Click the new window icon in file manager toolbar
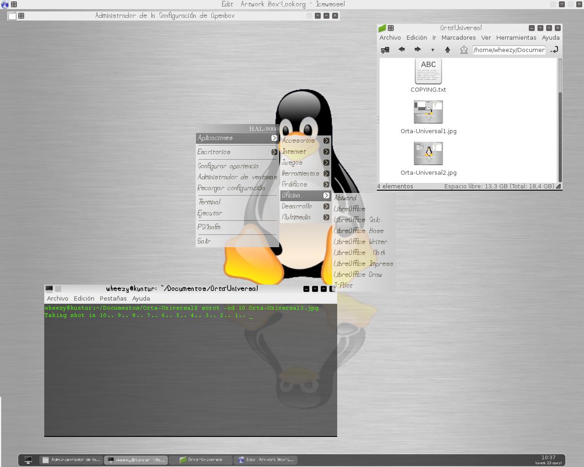The image size is (584, 467). 385,50
